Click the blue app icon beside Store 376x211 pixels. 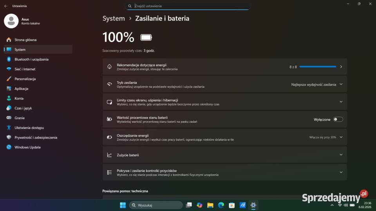(242, 205)
